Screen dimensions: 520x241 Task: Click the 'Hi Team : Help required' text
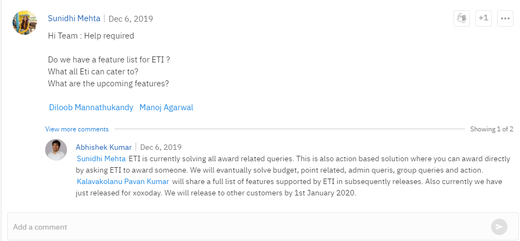(91, 36)
